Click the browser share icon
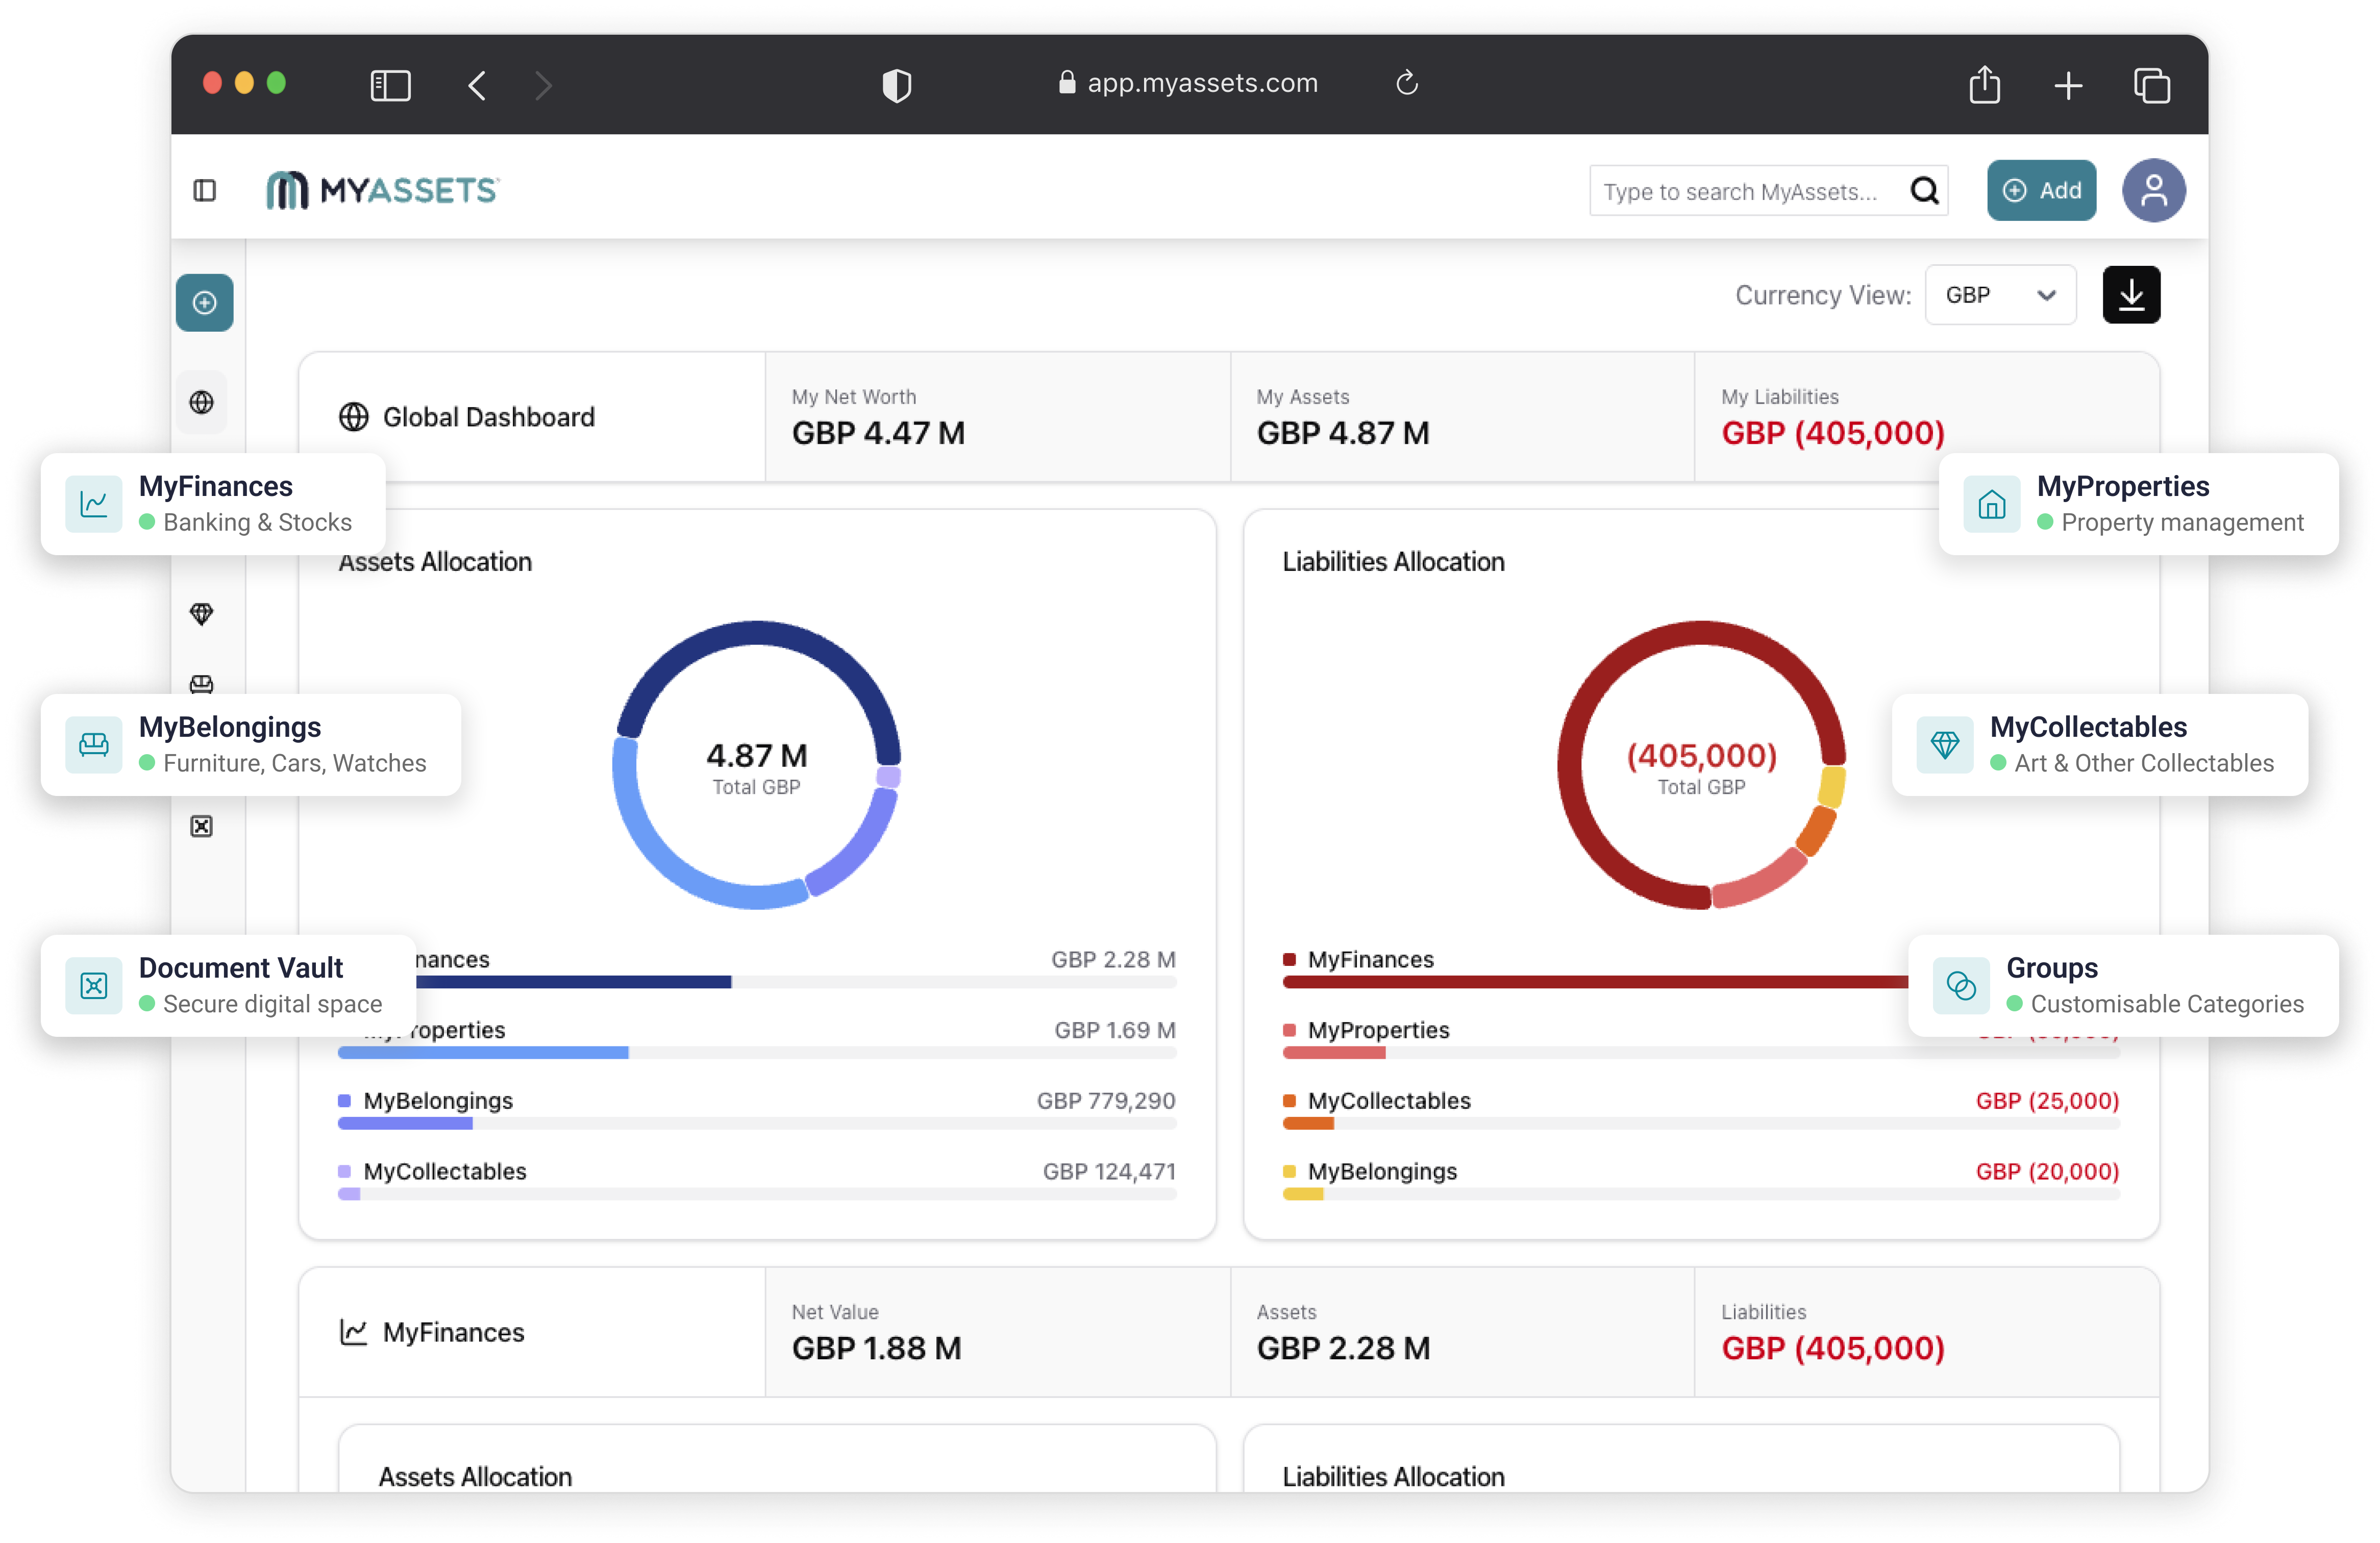The height and width of the screenshot is (1543, 2380). (1984, 85)
